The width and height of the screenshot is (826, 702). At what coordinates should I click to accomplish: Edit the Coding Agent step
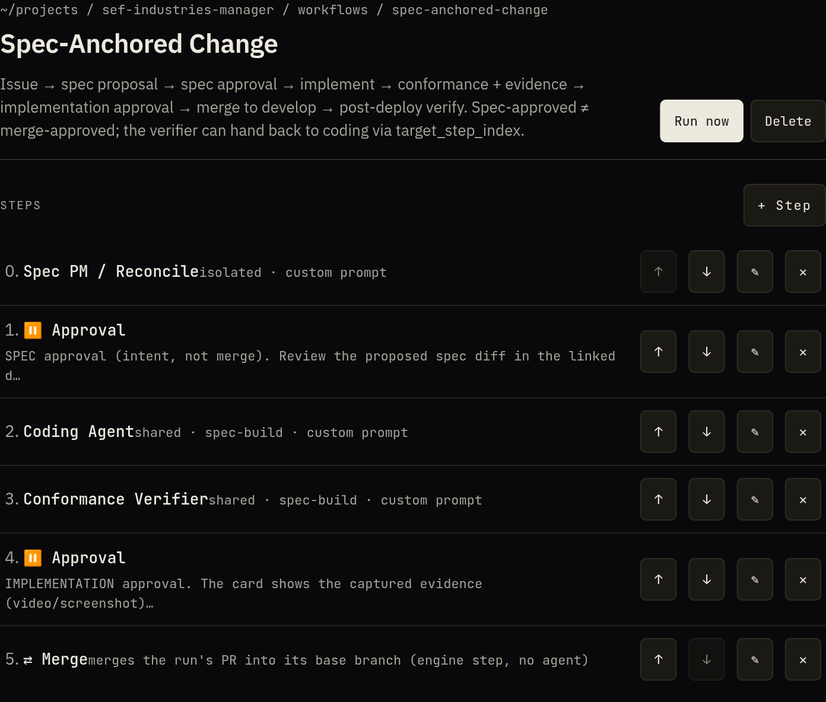coord(755,432)
